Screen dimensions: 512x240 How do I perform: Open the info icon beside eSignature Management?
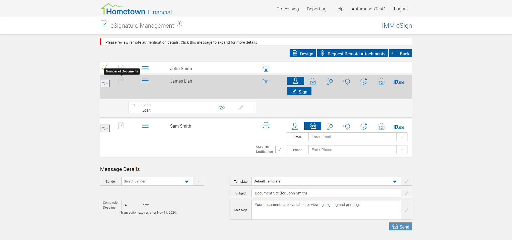(179, 24)
